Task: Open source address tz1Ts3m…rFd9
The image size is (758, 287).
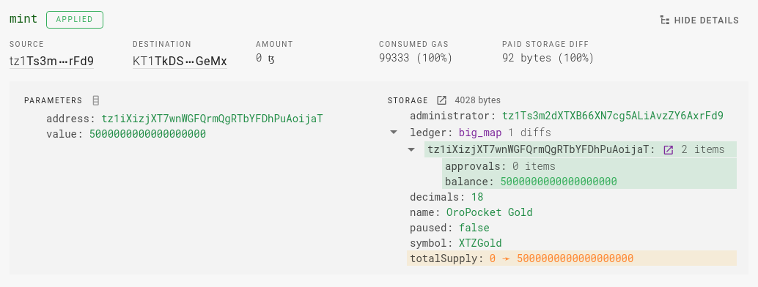Action: point(51,61)
